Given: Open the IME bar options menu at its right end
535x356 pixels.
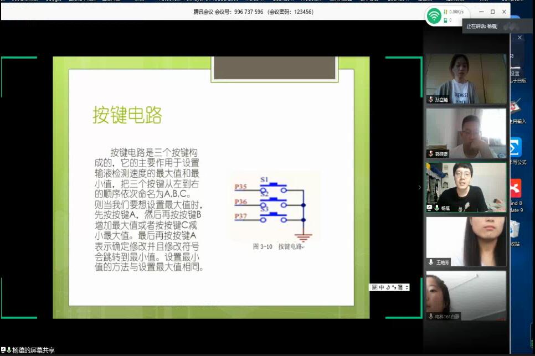Looking at the screenshot, I should (x=407, y=287).
